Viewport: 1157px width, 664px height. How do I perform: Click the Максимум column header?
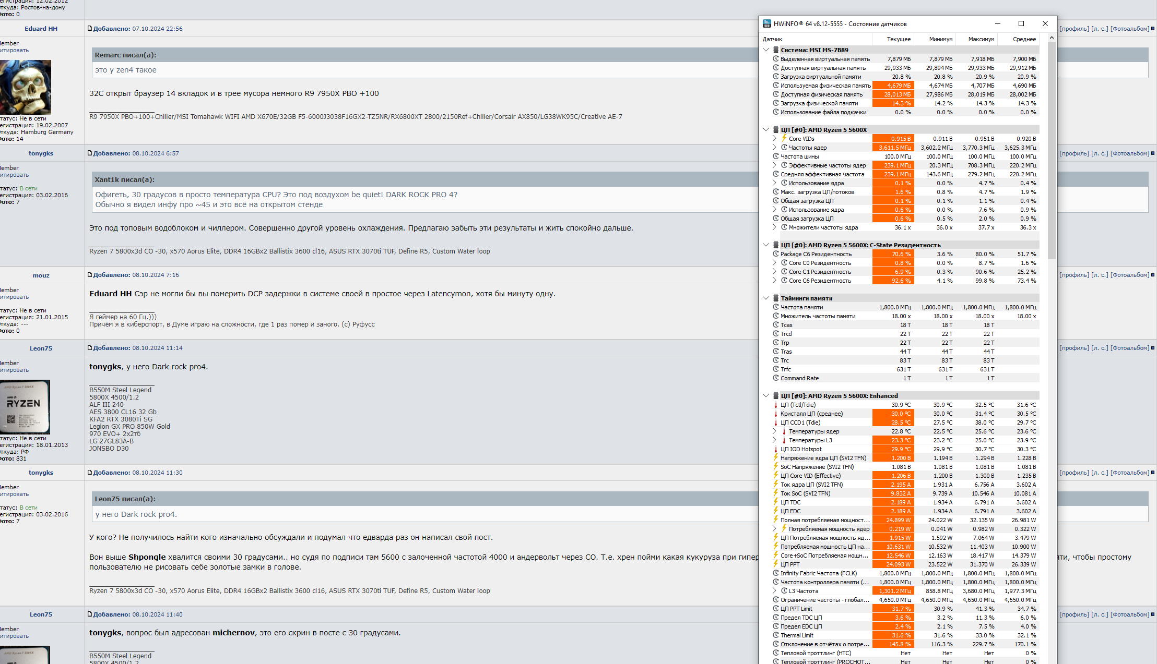tap(981, 39)
